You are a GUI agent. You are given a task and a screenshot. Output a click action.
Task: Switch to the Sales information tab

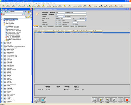tap(66, 27)
